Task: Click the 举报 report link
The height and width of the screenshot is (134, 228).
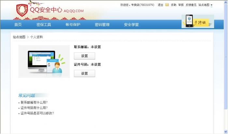Action: pos(181,5)
